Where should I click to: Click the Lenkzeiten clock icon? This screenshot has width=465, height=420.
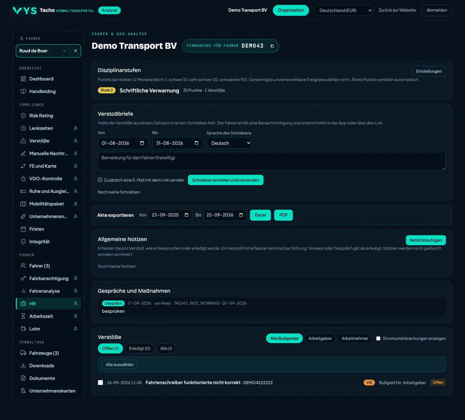click(x=23, y=128)
